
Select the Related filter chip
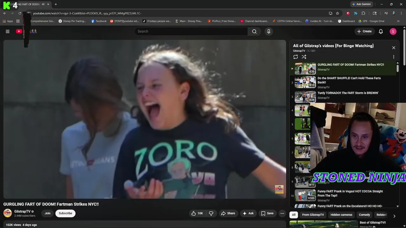(382, 215)
